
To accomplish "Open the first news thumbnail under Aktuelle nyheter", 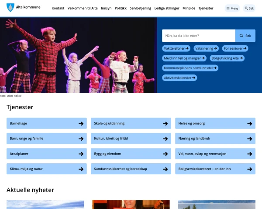I will pyautogui.click(x=45, y=205).
